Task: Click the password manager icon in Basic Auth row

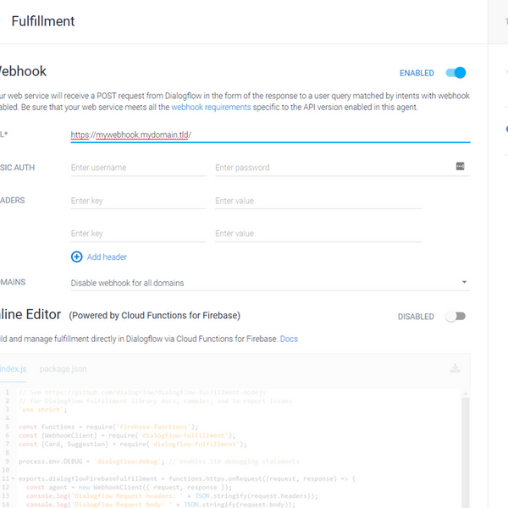Action: point(460,166)
